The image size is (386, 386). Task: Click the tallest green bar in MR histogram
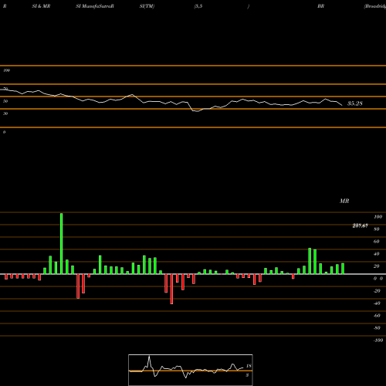pyautogui.click(x=62, y=243)
